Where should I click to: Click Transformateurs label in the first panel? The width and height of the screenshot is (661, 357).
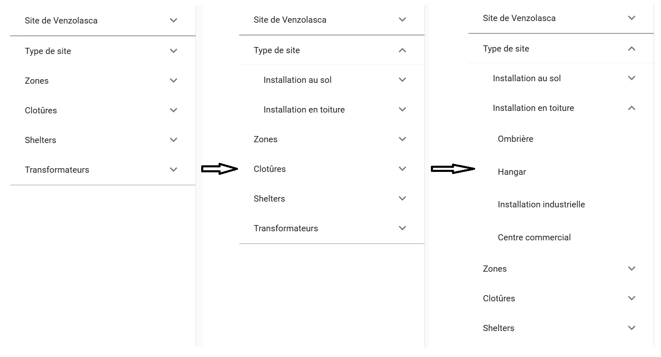(x=57, y=170)
